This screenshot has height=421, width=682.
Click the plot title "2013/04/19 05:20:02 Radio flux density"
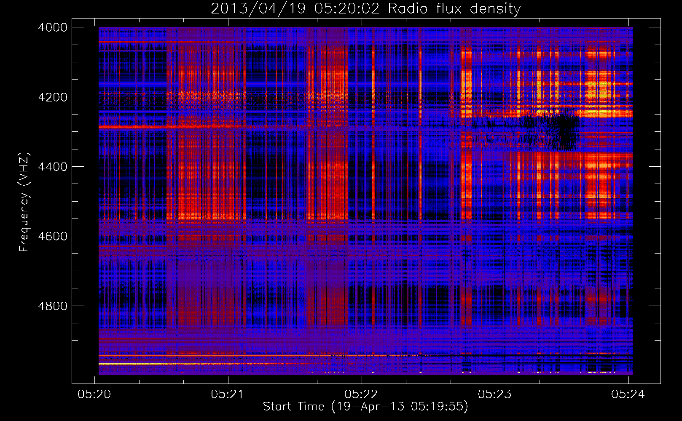coord(365,8)
